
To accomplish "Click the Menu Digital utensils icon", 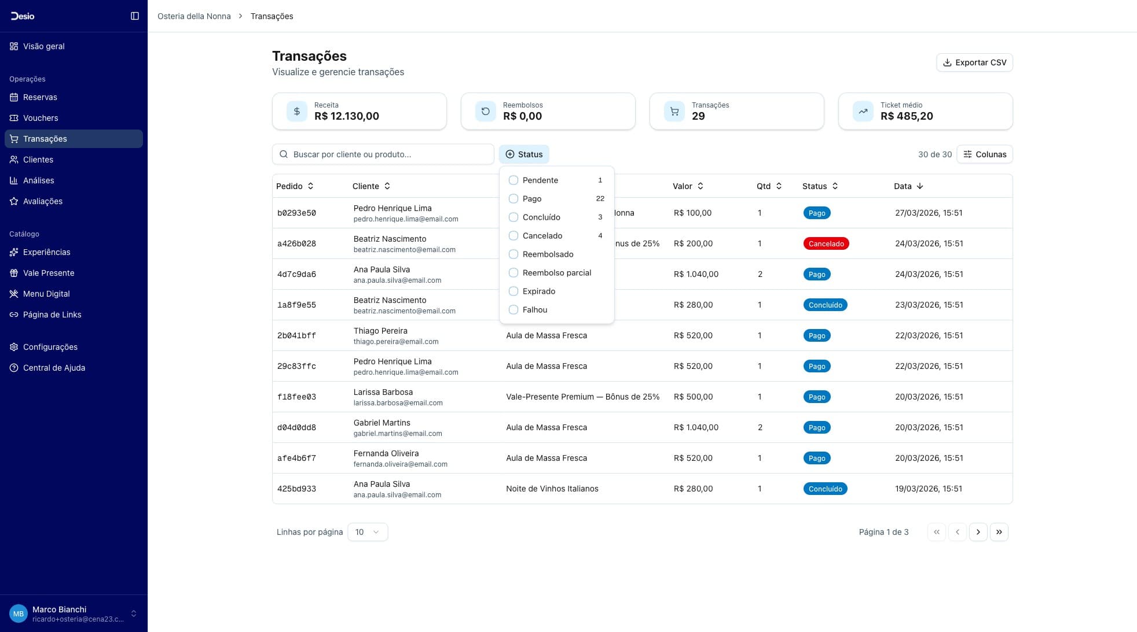I will [x=14, y=294].
